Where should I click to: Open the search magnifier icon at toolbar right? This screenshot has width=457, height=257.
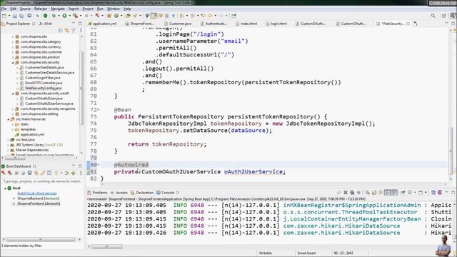click(433, 16)
